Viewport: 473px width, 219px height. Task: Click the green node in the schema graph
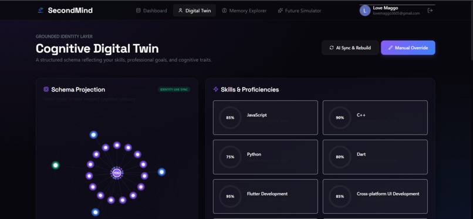pos(55,165)
